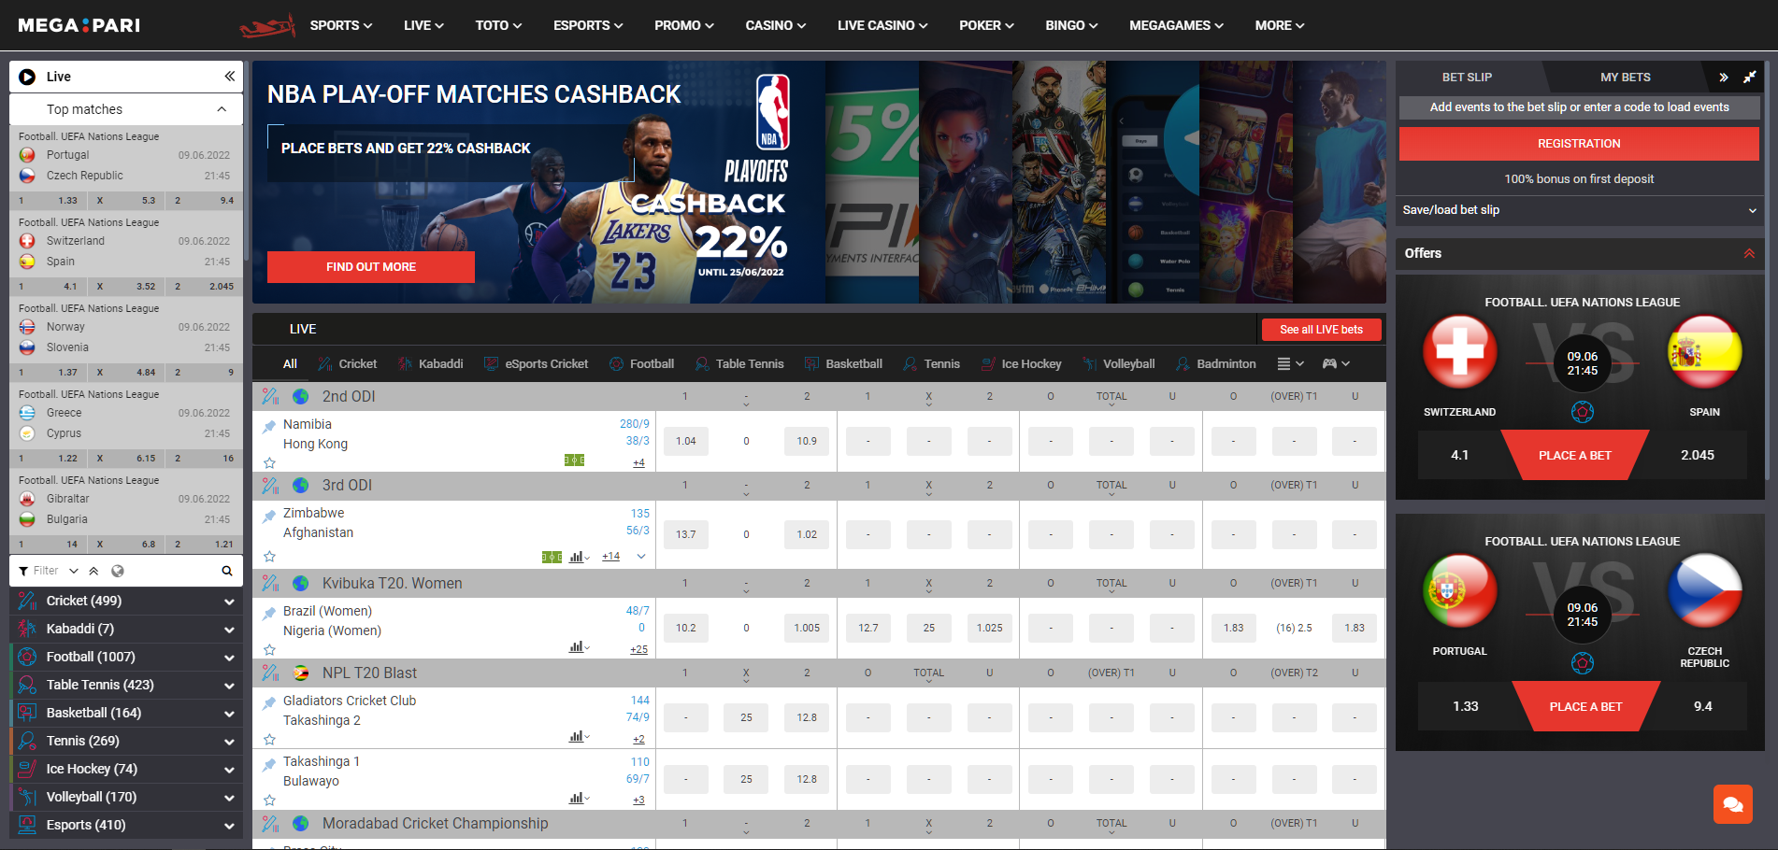The width and height of the screenshot is (1778, 850).
Task: Click the Zimbabwe flag beside NPL T20 Blast
Action: point(301,673)
